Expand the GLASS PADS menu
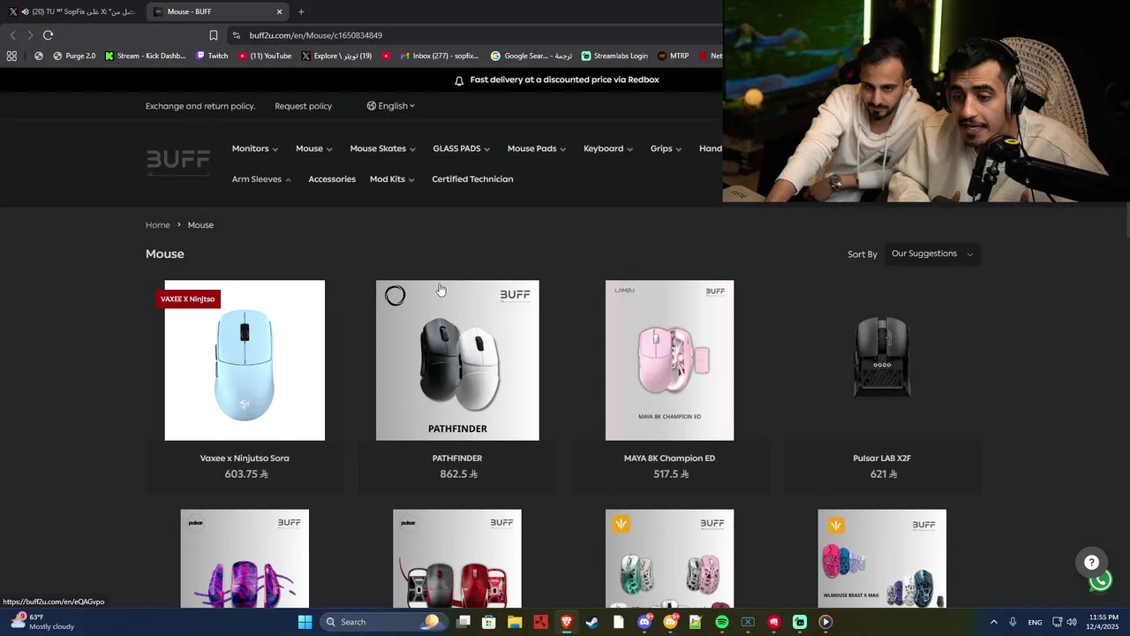This screenshot has height=636, width=1130. 461,148
